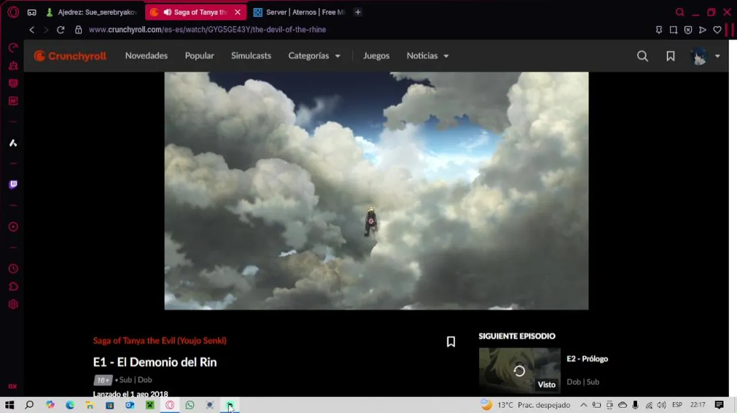Open Microsoft Edge from taskbar
Viewport: 737px width, 413px height.
[70, 405]
